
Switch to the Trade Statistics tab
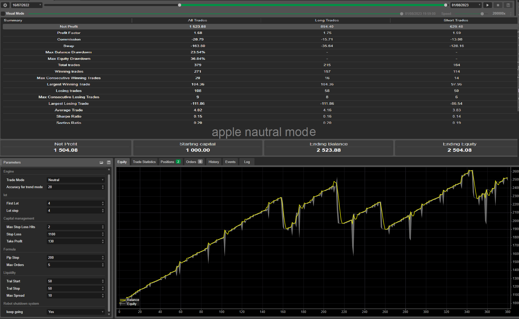tap(144, 162)
